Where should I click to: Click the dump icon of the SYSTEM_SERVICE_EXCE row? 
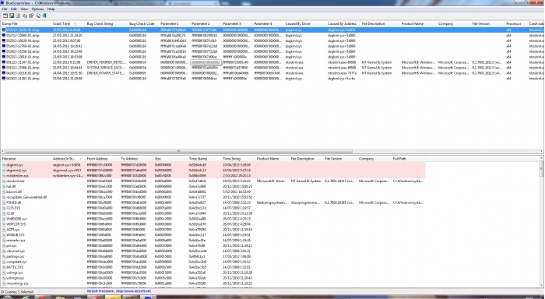coord(4,68)
